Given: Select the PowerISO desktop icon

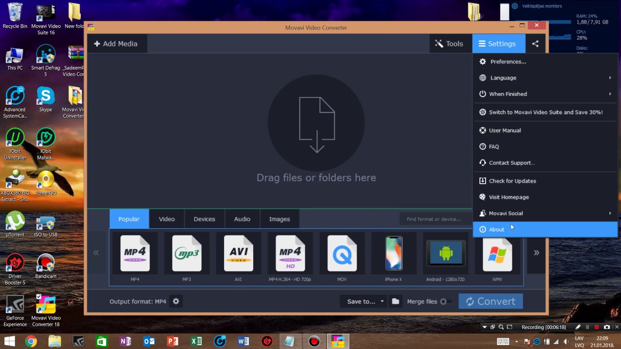Looking at the screenshot, I should 46,182.
